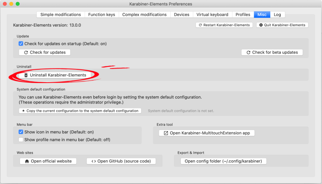322x184 pixels.
Task: Select the Virtual keyboard tab
Action: click(x=212, y=15)
